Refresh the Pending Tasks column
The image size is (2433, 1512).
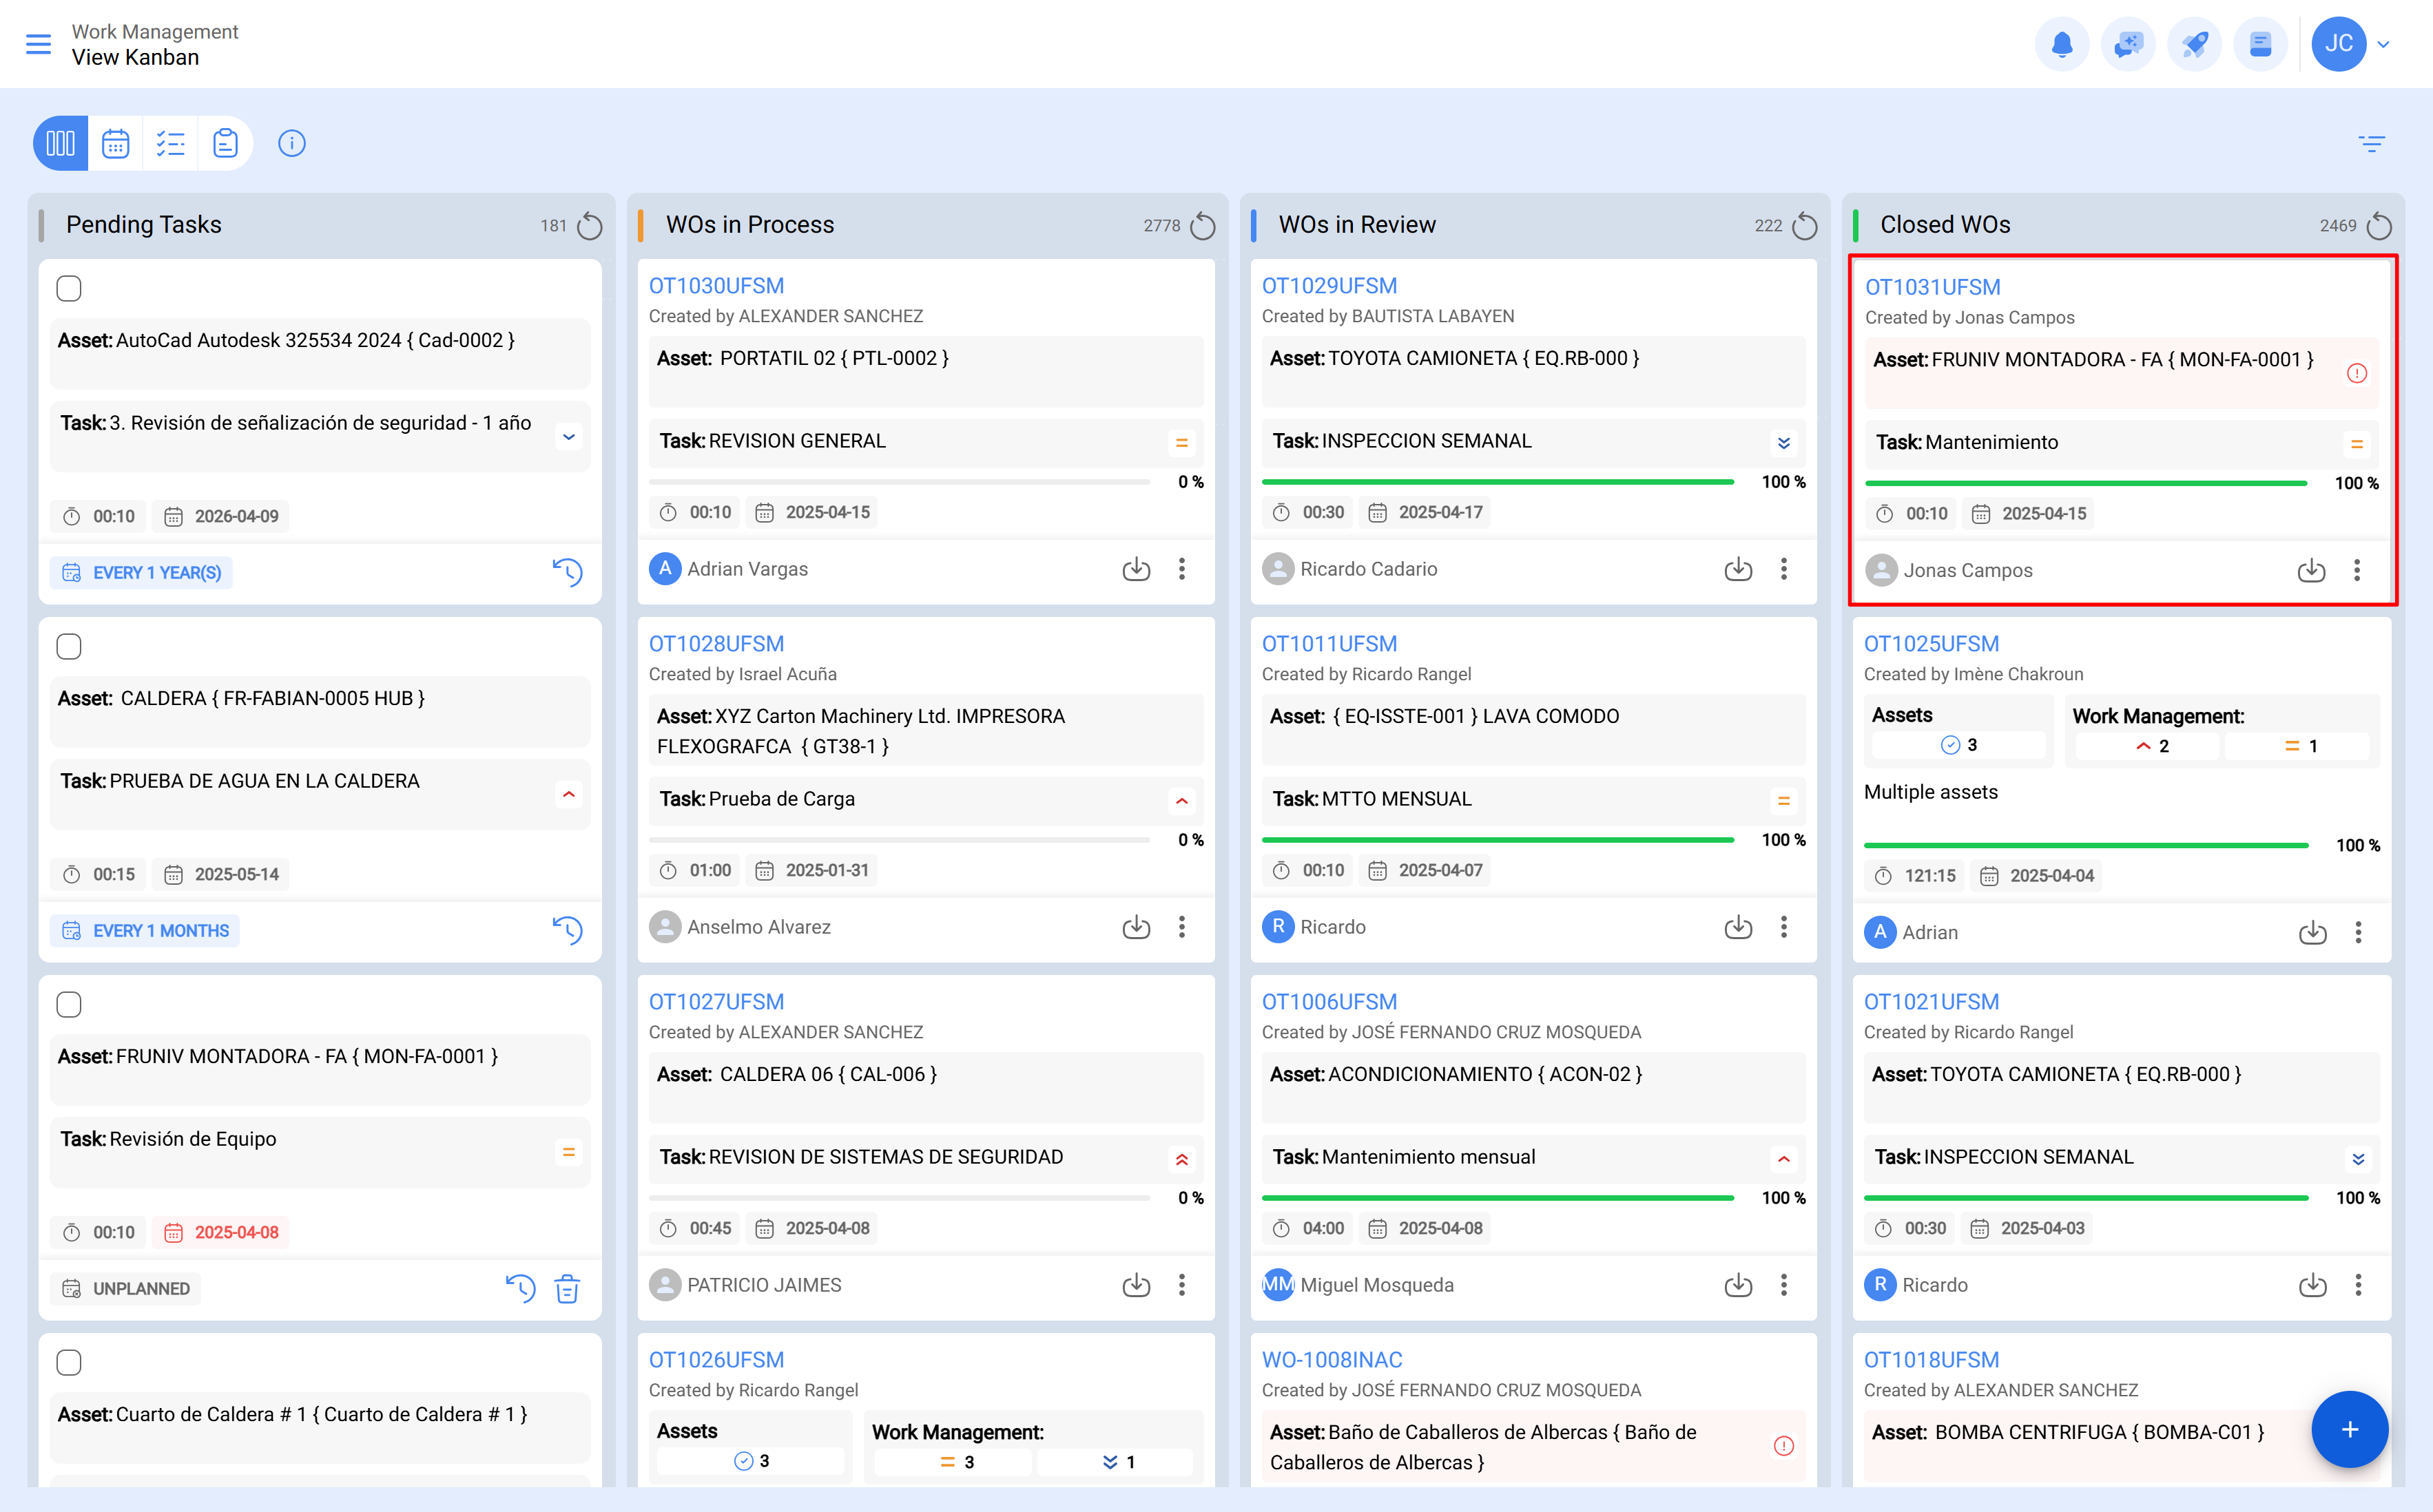click(x=590, y=226)
